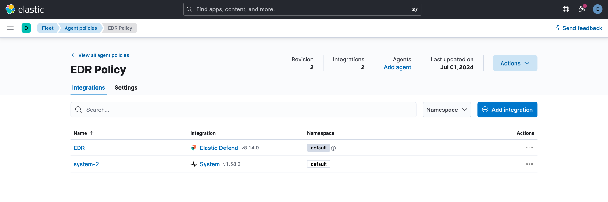Click the Integration column header
This screenshot has height=202, width=608.
203,133
